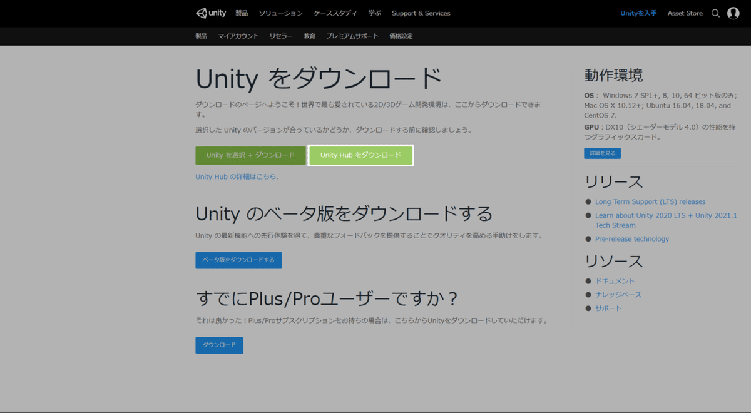Image resolution: width=751 pixels, height=413 pixels.
Task: Open search using the magnifier icon
Action: 715,13
